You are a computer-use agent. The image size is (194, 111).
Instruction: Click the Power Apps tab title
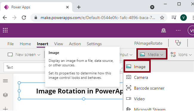21,7
